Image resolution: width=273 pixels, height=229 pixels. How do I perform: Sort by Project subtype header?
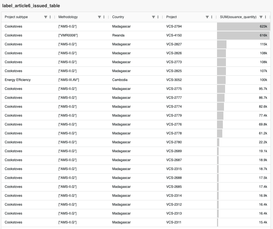(16, 17)
